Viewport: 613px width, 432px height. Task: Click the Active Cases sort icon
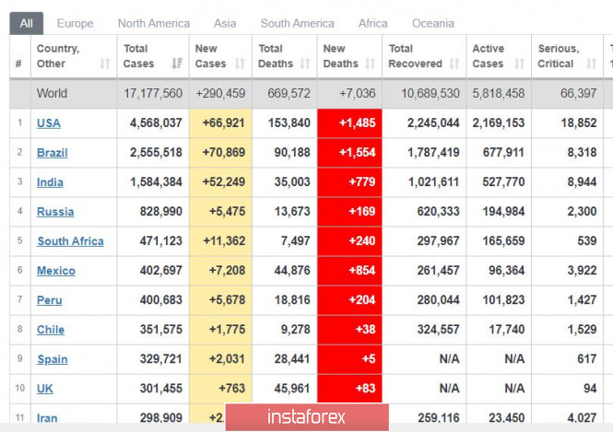(x=518, y=64)
